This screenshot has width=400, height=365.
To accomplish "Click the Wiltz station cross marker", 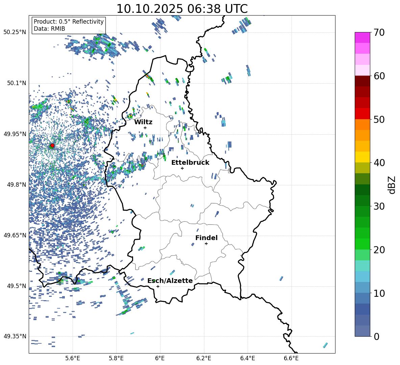I will 145,128.
